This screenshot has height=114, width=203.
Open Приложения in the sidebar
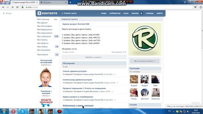tap(43, 54)
